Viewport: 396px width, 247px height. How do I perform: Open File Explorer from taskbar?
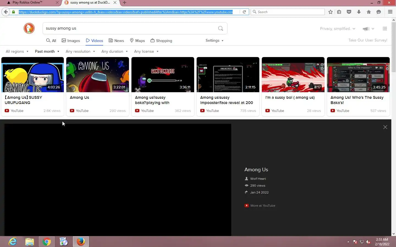30,242
